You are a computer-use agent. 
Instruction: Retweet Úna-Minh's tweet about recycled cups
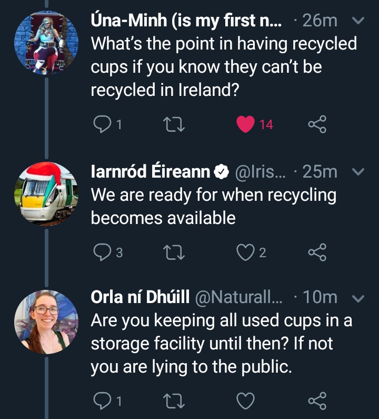pyautogui.click(x=173, y=124)
